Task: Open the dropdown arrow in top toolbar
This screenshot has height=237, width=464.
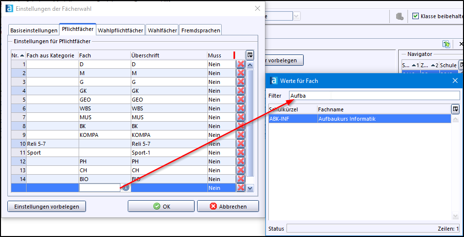Action: point(296,16)
